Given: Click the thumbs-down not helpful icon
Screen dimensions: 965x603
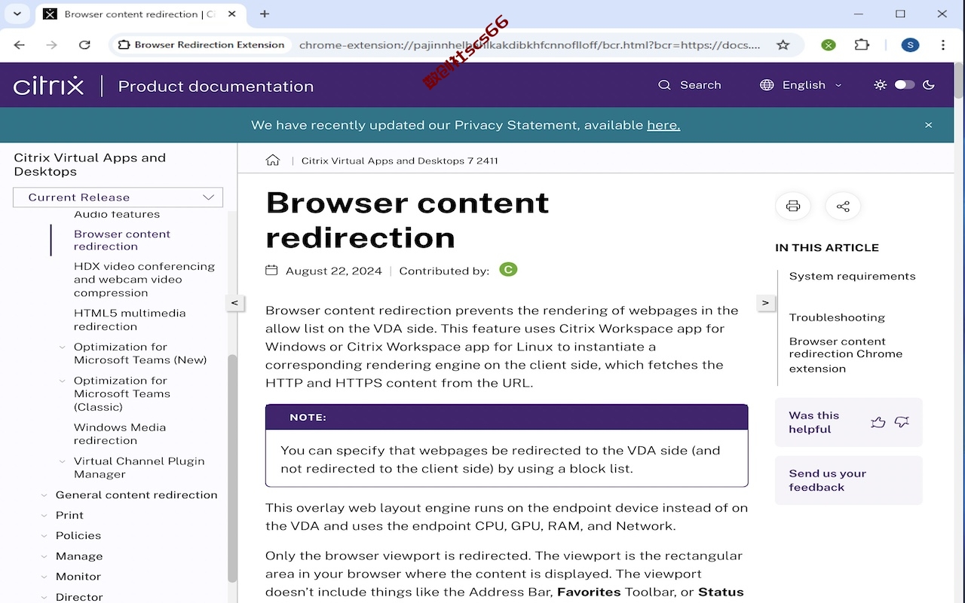Looking at the screenshot, I should [x=902, y=422].
